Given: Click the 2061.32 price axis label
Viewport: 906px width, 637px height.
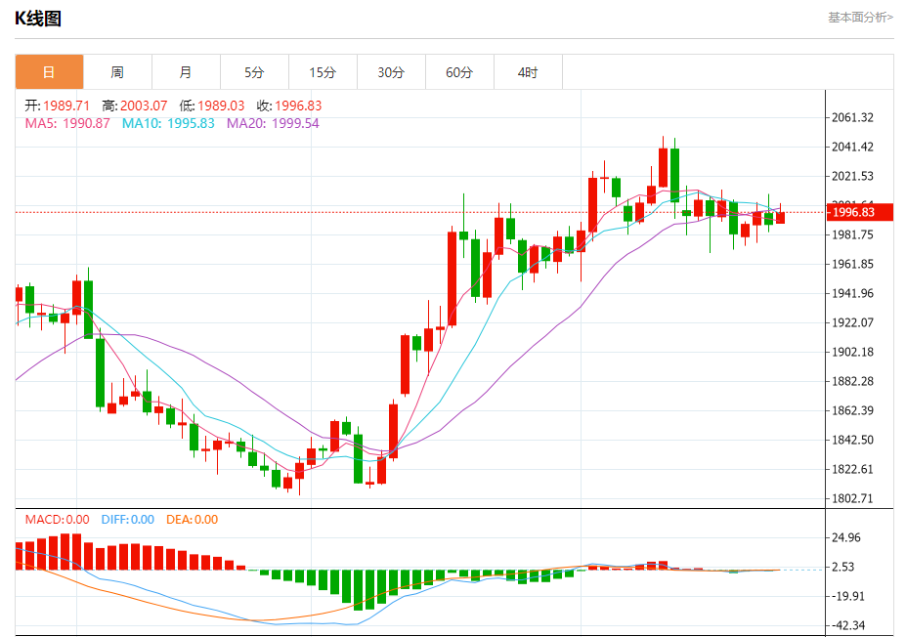Looking at the screenshot, I should tap(852, 117).
